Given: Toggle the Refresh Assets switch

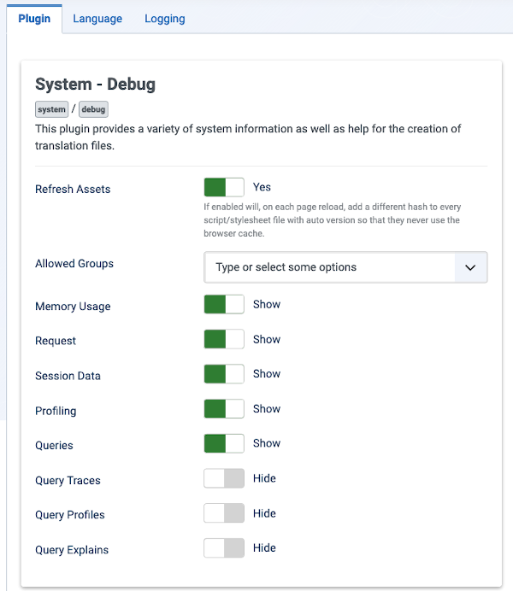Looking at the screenshot, I should (224, 187).
